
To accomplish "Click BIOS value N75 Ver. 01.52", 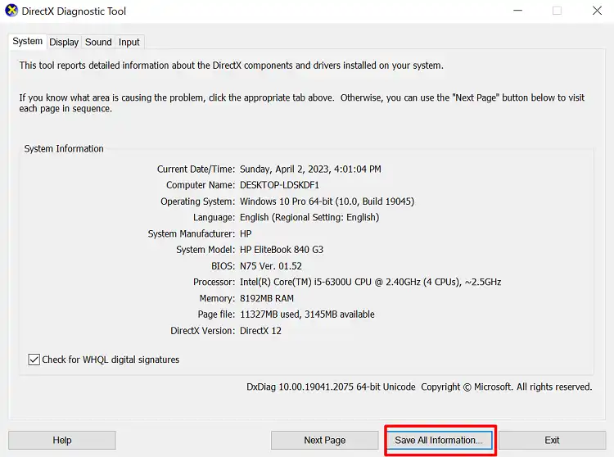I will tap(271, 266).
